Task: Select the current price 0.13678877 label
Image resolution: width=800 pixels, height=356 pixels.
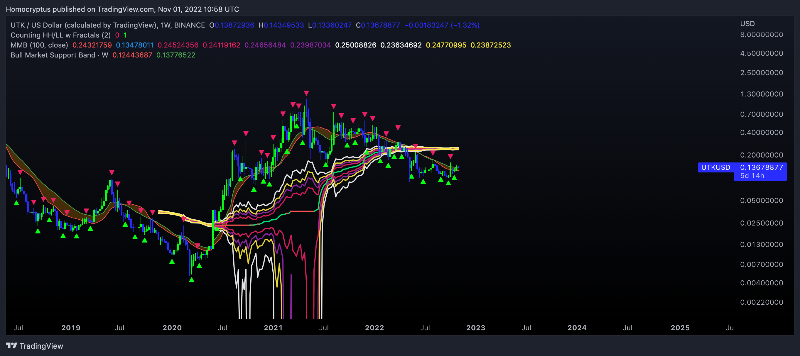Action: tap(761, 167)
